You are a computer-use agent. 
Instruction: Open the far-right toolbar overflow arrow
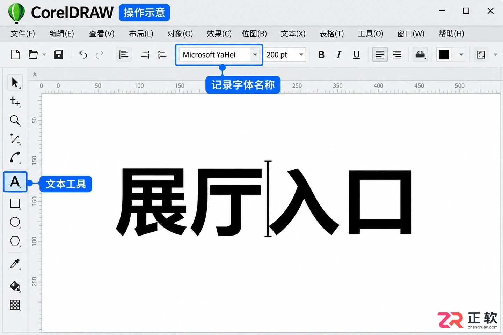pyautogui.click(x=495, y=55)
